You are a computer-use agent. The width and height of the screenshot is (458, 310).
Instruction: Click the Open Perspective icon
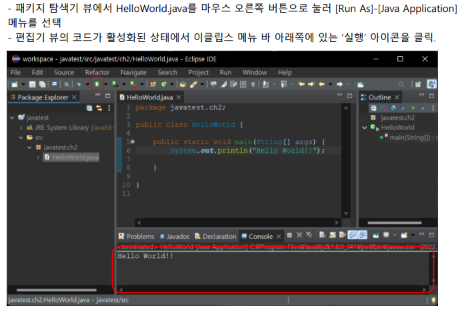click(x=418, y=85)
